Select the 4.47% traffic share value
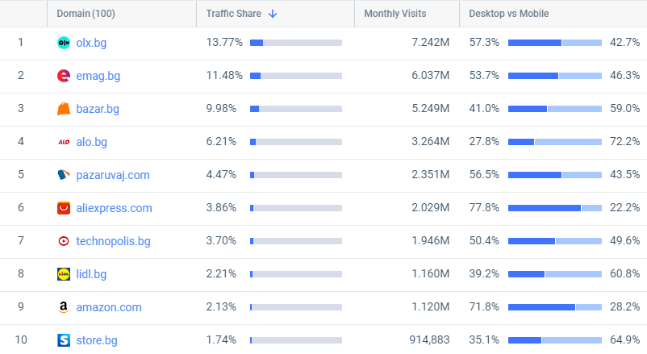The image size is (647, 354). [x=221, y=174]
